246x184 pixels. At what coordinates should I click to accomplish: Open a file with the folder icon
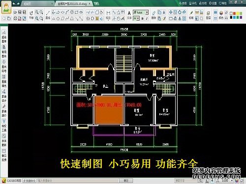pyautogui.click(x=15, y=12)
